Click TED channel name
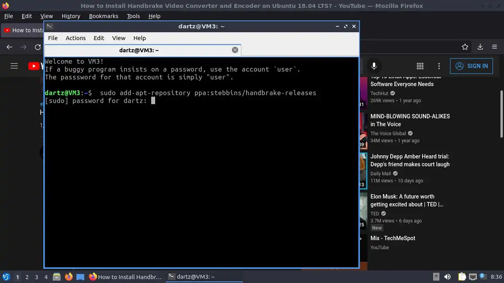This screenshot has height=283, width=504. pyautogui.click(x=374, y=214)
